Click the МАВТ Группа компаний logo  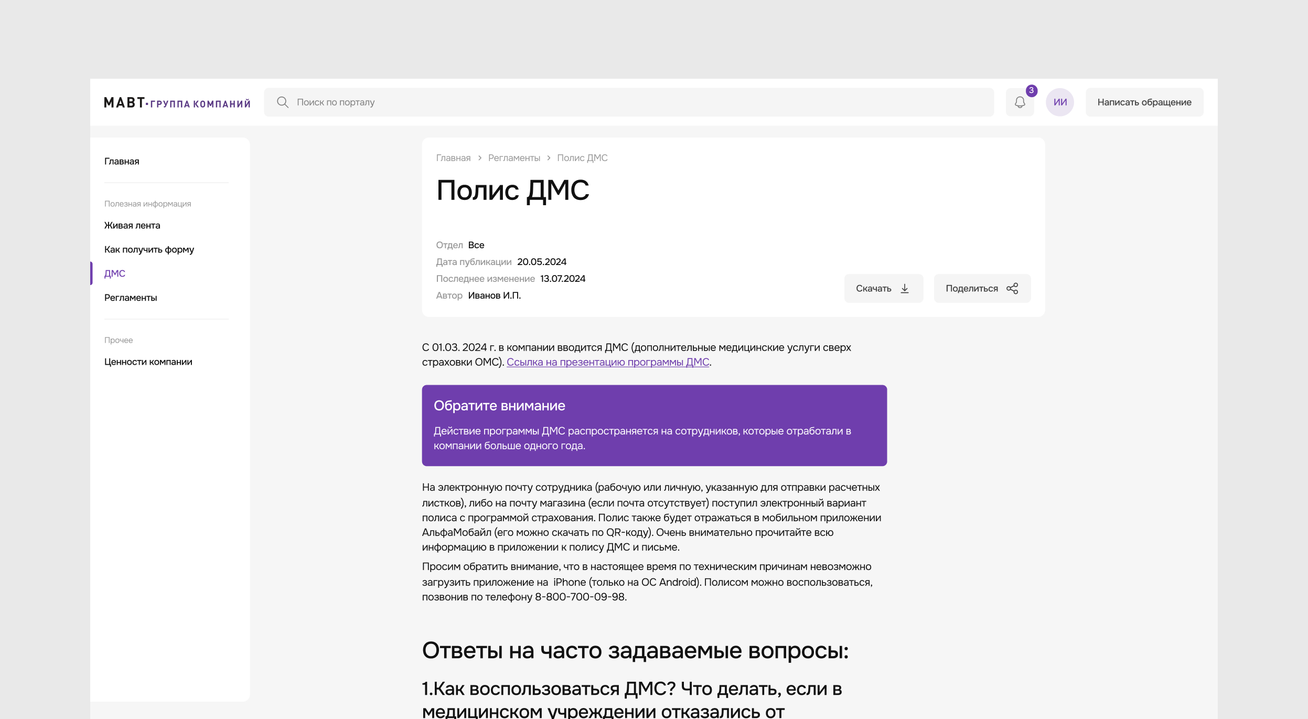click(x=177, y=102)
